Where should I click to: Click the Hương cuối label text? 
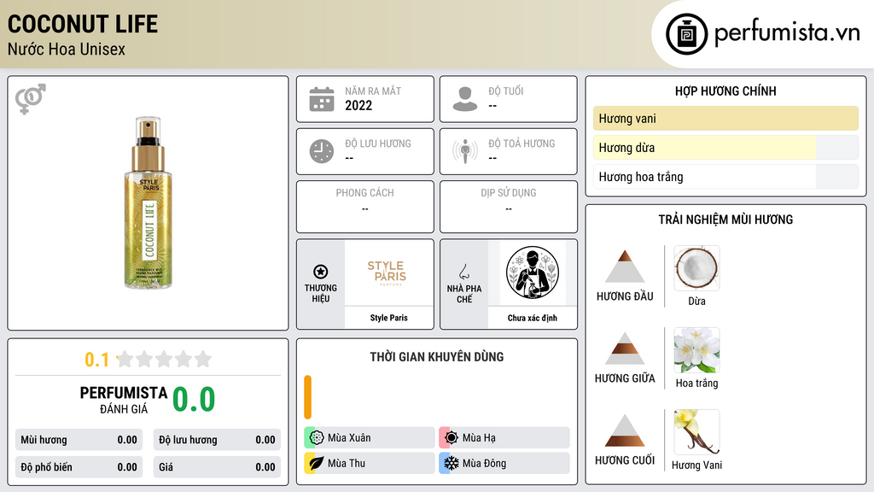click(x=625, y=460)
